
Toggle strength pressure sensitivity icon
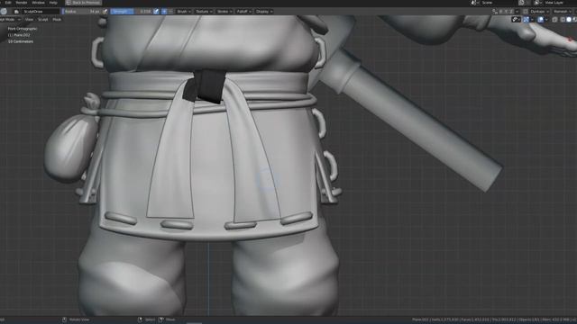tap(156, 12)
